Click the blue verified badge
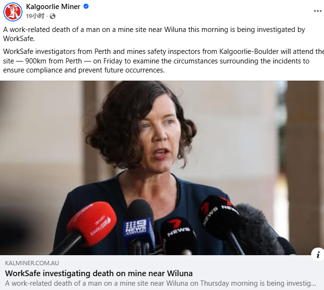 point(86,6)
